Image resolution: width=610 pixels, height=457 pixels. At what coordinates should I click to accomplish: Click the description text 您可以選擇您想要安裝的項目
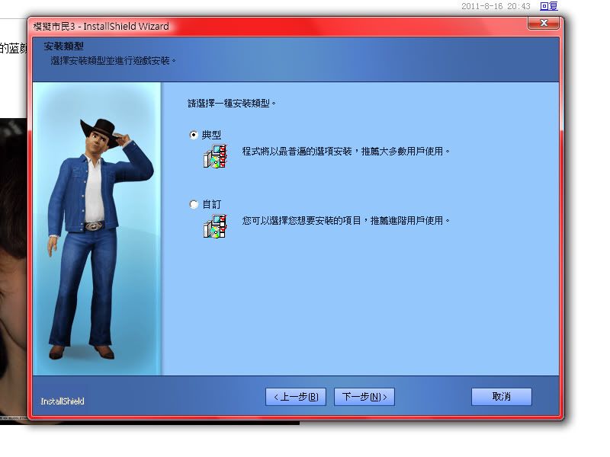coord(301,221)
